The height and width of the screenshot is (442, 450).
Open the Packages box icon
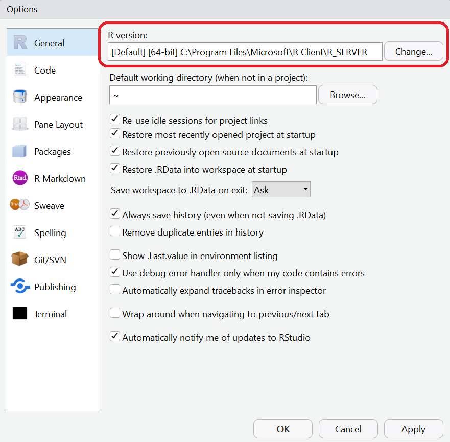19,151
